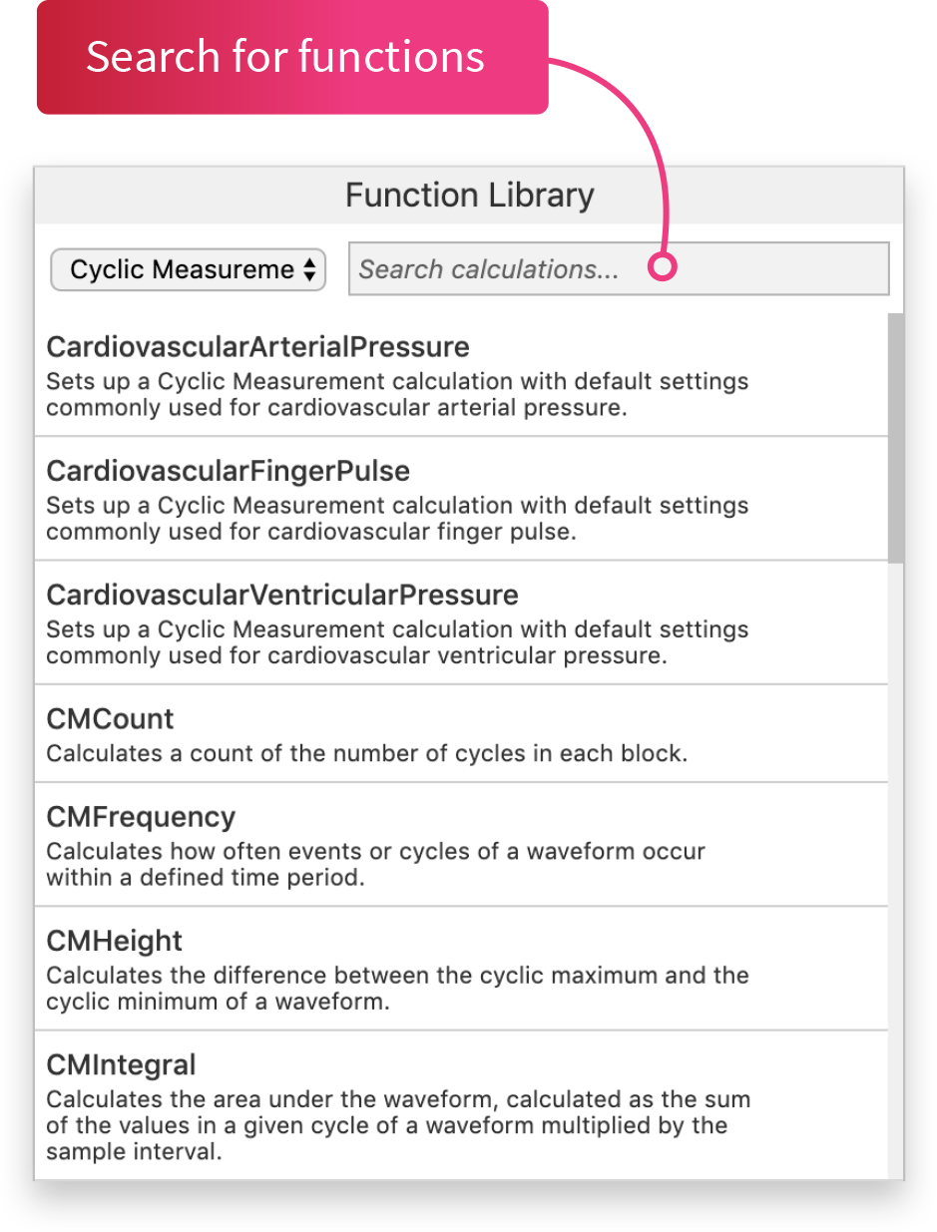Viewport: 937px width, 1232px height.
Task: Click the Function Library title bar
Action: click(469, 195)
